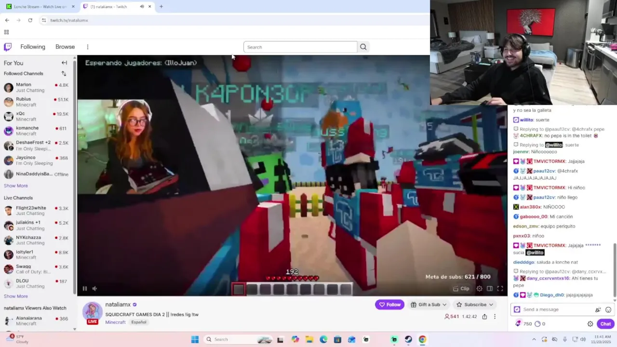Image resolution: width=617 pixels, height=347 pixels.
Task: Expand the Gift a Sub dropdown
Action: tap(429, 305)
